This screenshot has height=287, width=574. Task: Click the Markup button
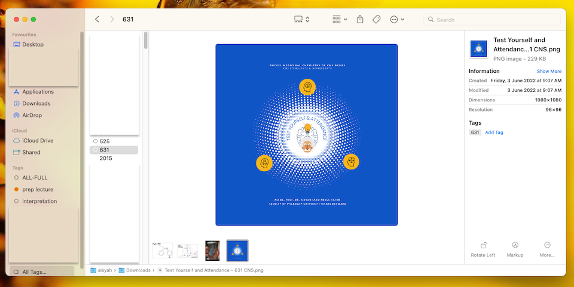pyautogui.click(x=515, y=249)
